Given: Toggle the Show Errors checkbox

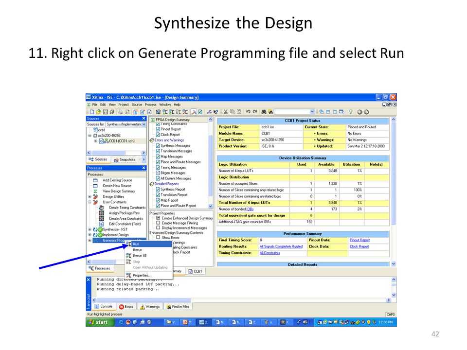Looking at the screenshot, I should [158, 238].
